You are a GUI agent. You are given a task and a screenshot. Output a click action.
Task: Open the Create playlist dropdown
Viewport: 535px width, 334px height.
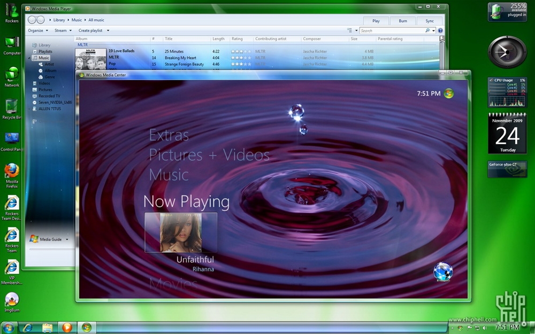tap(94, 30)
